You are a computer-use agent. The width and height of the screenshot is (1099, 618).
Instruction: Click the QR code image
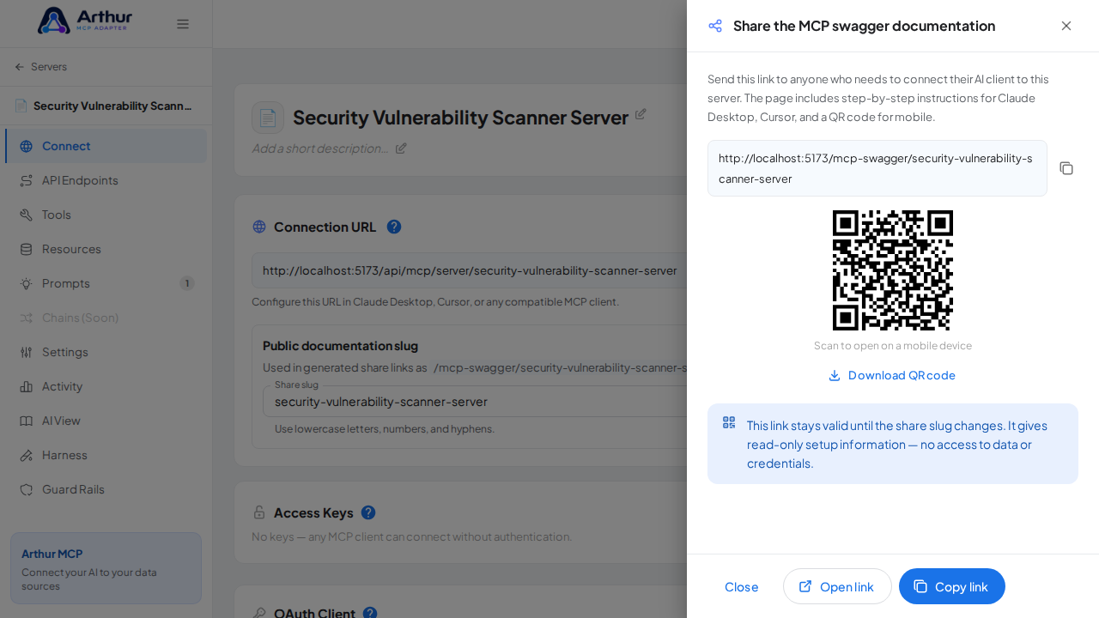[x=893, y=270]
